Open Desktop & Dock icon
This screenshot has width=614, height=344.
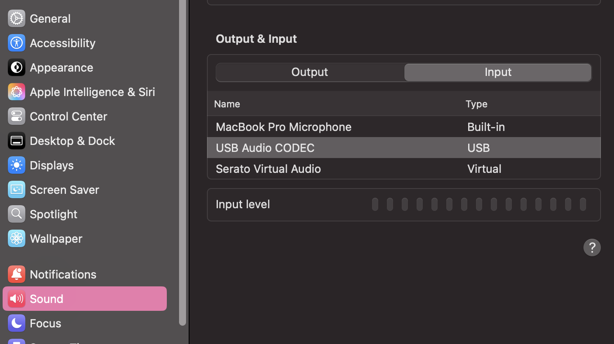point(17,141)
